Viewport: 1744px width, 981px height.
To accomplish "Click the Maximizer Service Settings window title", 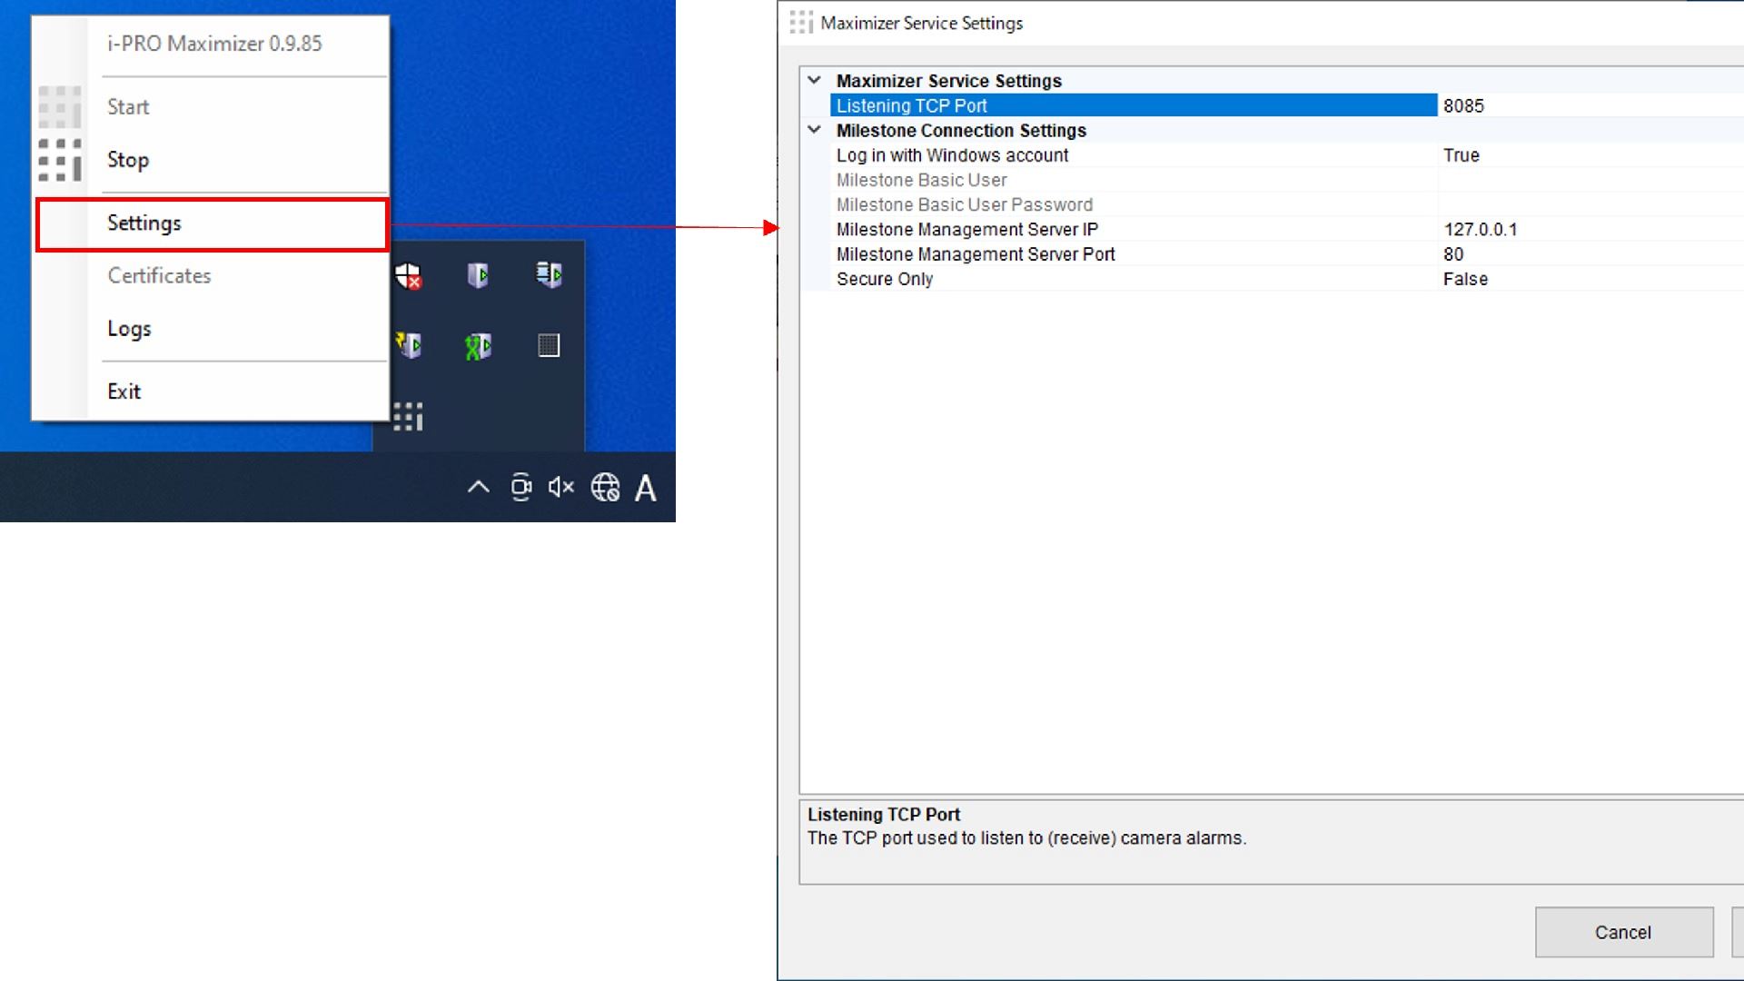I will pyautogui.click(x=921, y=23).
